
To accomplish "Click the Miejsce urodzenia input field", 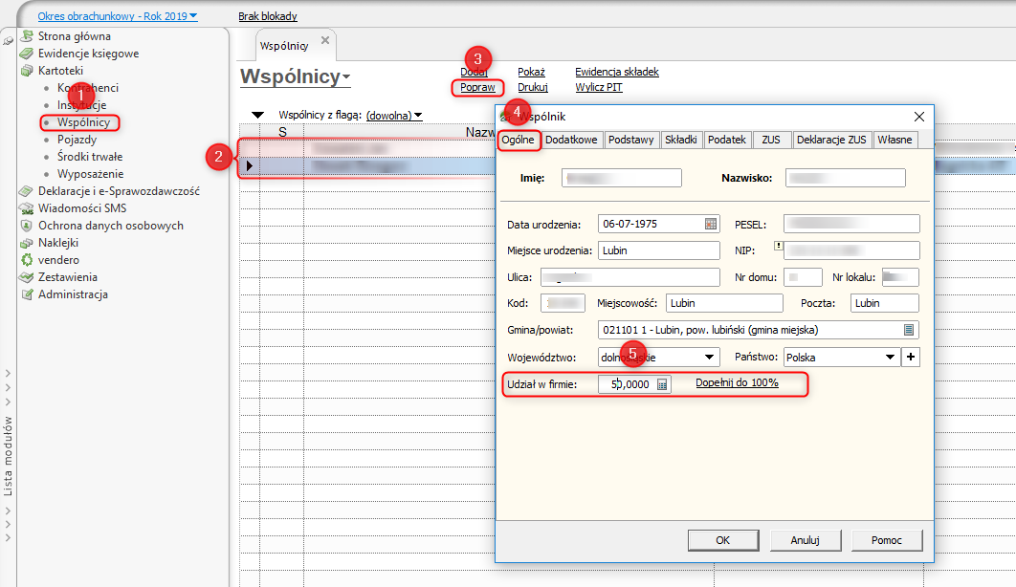I will pos(658,250).
